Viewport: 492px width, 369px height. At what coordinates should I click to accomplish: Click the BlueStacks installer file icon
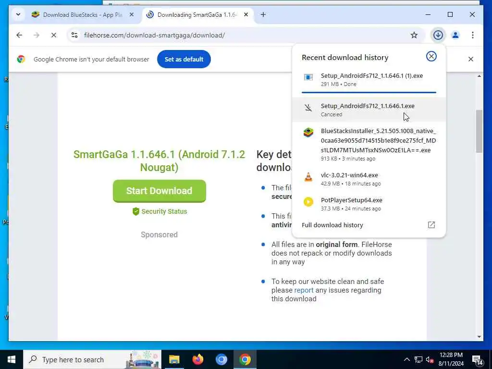coord(308,133)
